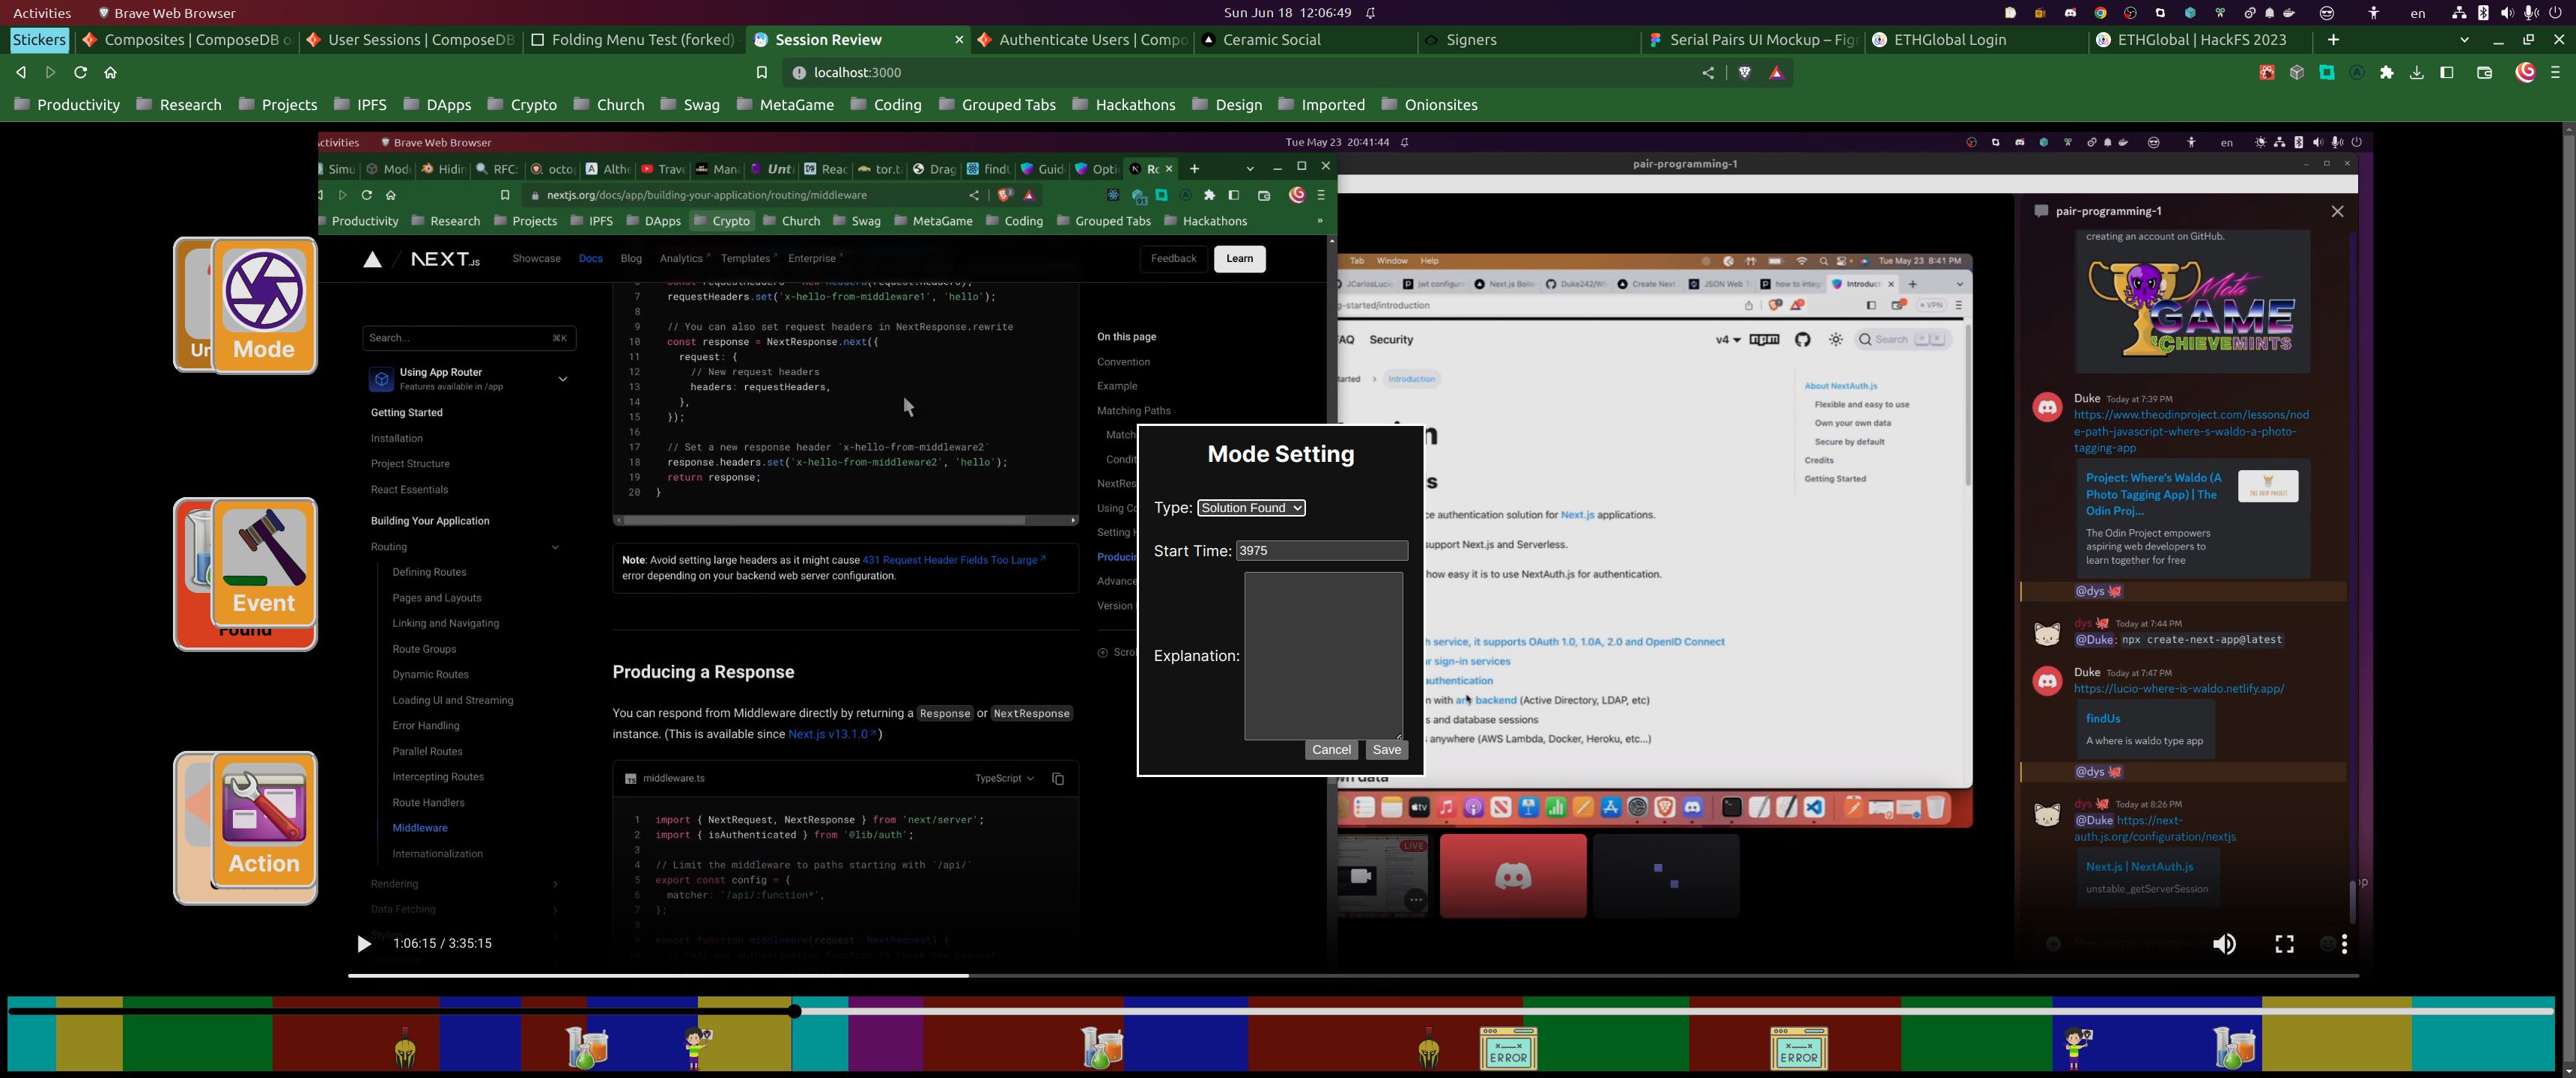Switch to User Sessions | ComposeDB tab

point(411,40)
